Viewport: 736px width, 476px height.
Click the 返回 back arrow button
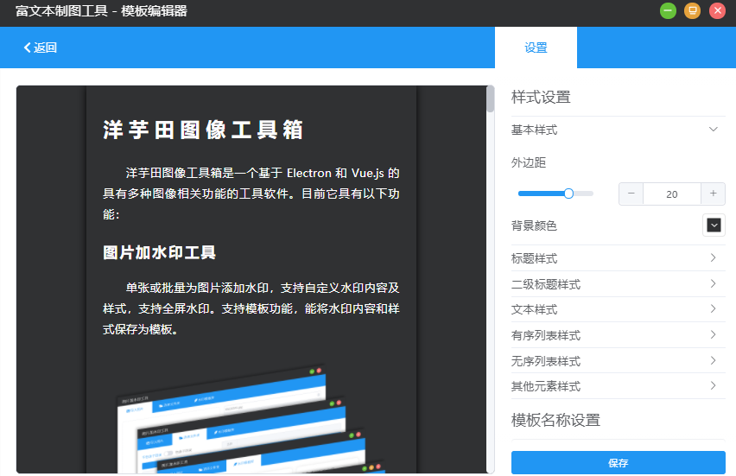click(x=41, y=48)
